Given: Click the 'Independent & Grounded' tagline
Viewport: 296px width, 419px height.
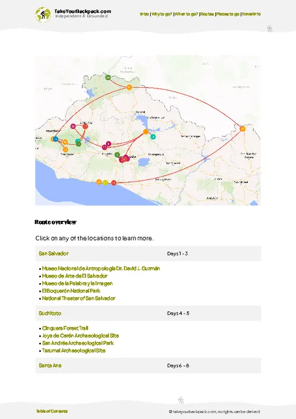Looking at the screenshot, I should (81, 16).
